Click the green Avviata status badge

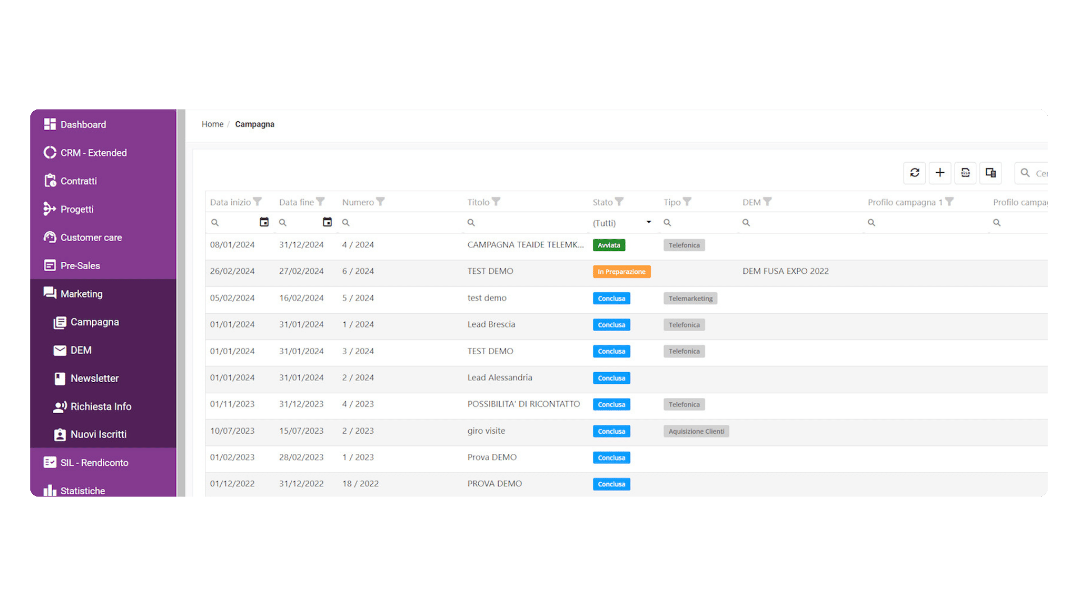(609, 245)
